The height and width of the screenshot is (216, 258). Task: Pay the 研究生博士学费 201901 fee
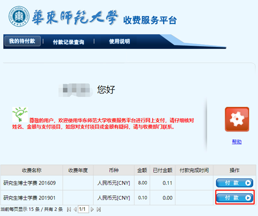coord(235,198)
